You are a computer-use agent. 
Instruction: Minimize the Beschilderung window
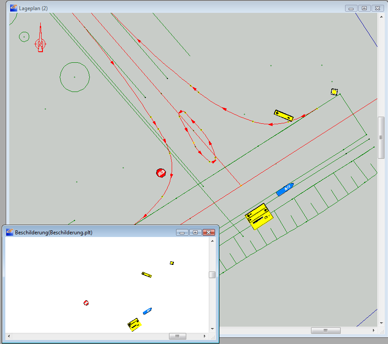182,233
